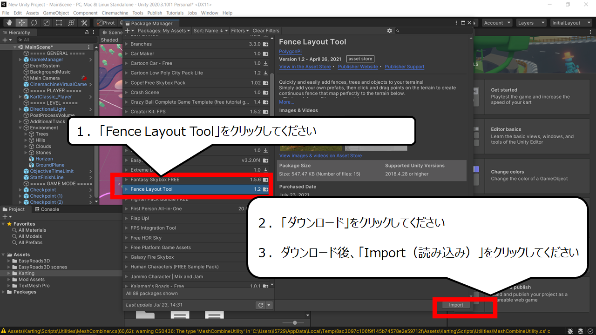Viewport: 596px width, 335px height.
Task: Select the Rect Transform tool
Action: point(59,23)
